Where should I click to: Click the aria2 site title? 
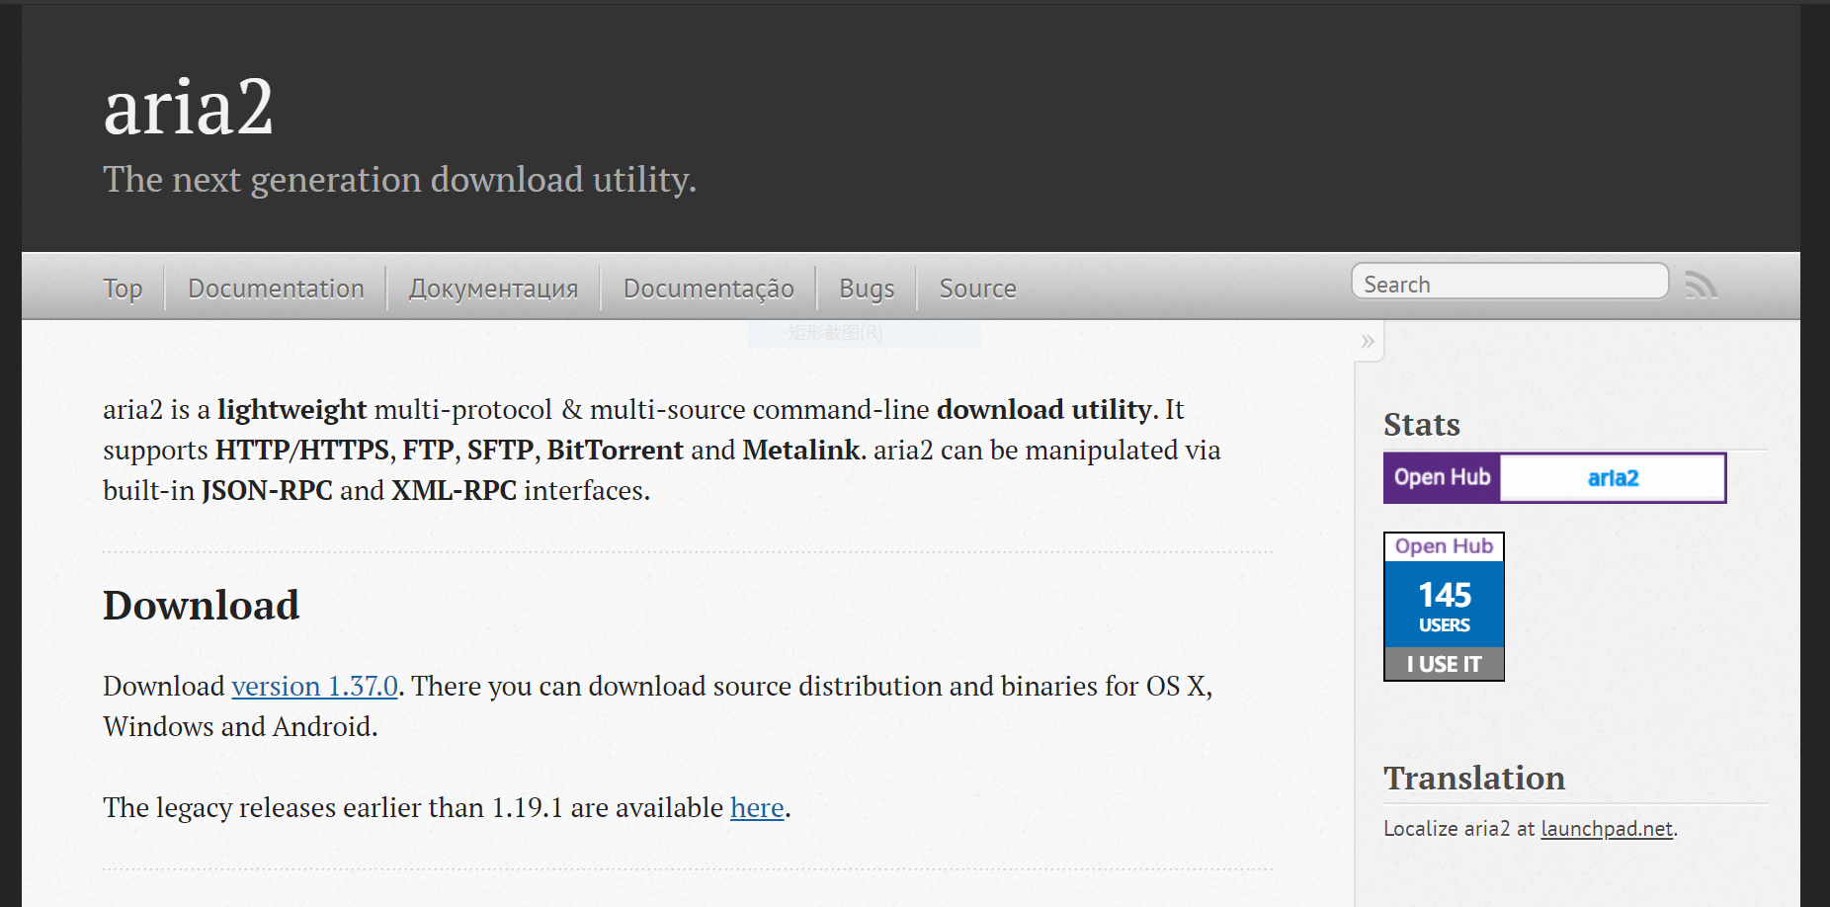189,107
